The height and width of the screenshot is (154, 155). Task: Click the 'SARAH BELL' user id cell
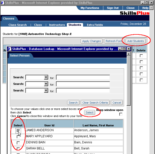point(50,149)
